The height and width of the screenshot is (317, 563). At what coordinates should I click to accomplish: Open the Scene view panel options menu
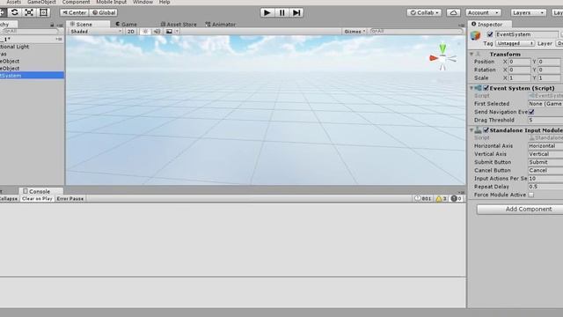click(x=461, y=26)
